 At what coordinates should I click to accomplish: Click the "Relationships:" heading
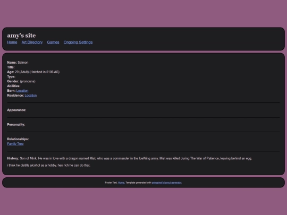pos(18,139)
